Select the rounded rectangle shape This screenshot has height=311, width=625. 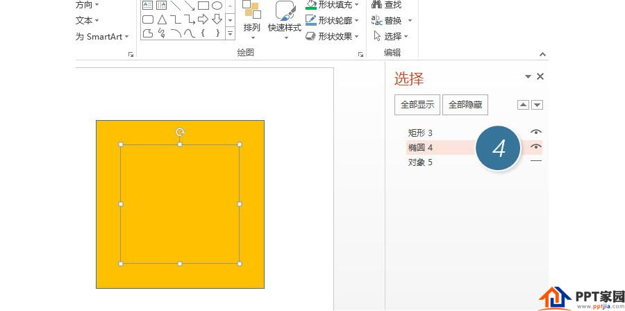(x=148, y=19)
